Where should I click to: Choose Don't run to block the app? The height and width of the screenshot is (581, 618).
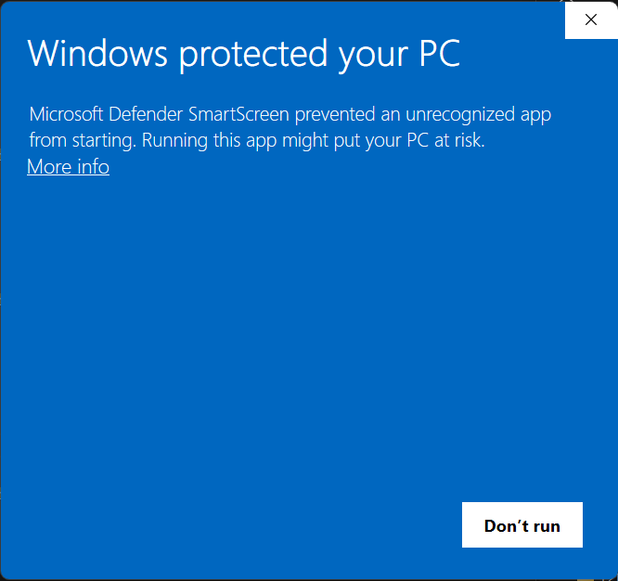[x=521, y=525]
